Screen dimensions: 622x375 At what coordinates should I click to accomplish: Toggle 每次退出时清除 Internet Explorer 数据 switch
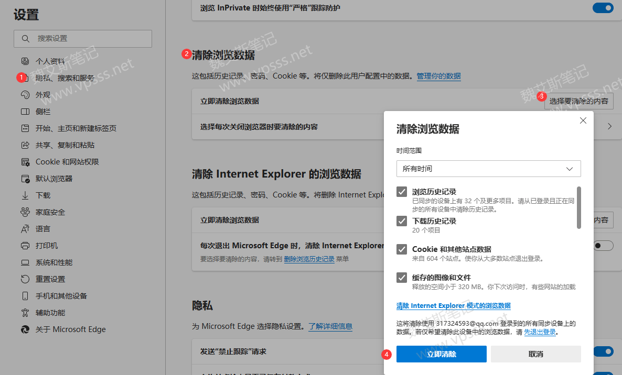pyautogui.click(x=603, y=246)
